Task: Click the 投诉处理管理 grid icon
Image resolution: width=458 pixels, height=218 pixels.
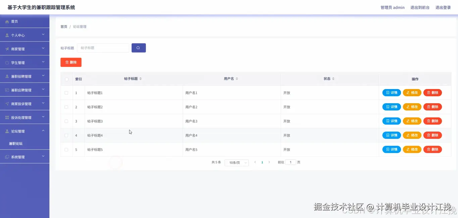Action: 7,117
